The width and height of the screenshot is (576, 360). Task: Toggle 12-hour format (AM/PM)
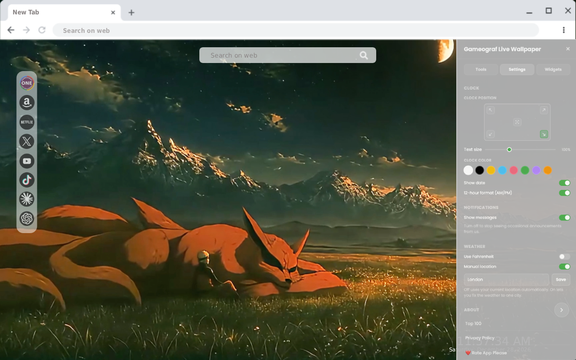564,193
